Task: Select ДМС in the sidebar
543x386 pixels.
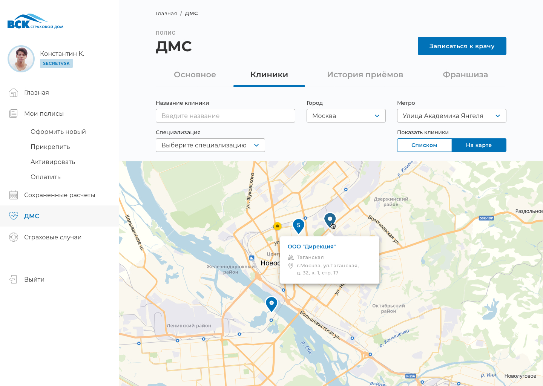Action: pyautogui.click(x=32, y=216)
